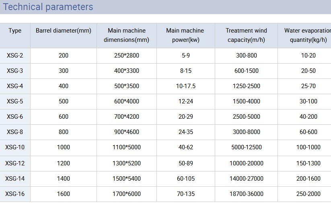Click the Main machine dimensions(mm) header
Image resolution: width=331 pixels, height=204 pixels.
(126, 35)
